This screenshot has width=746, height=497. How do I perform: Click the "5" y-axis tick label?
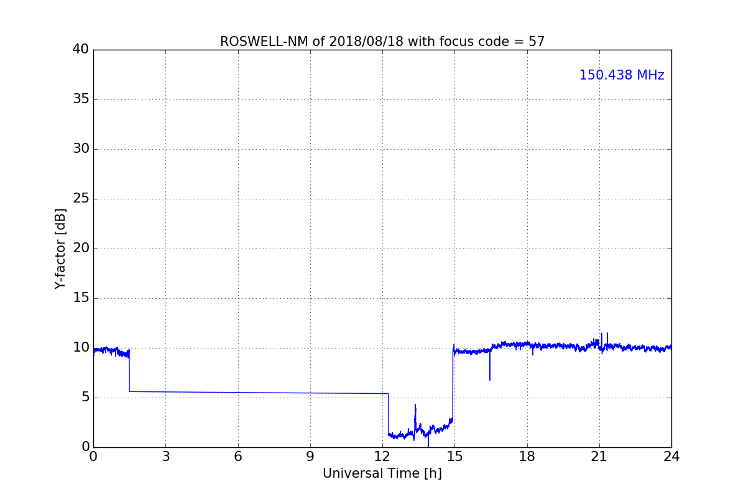point(85,398)
